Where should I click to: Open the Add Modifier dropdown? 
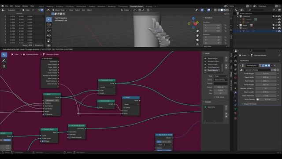click(259, 61)
